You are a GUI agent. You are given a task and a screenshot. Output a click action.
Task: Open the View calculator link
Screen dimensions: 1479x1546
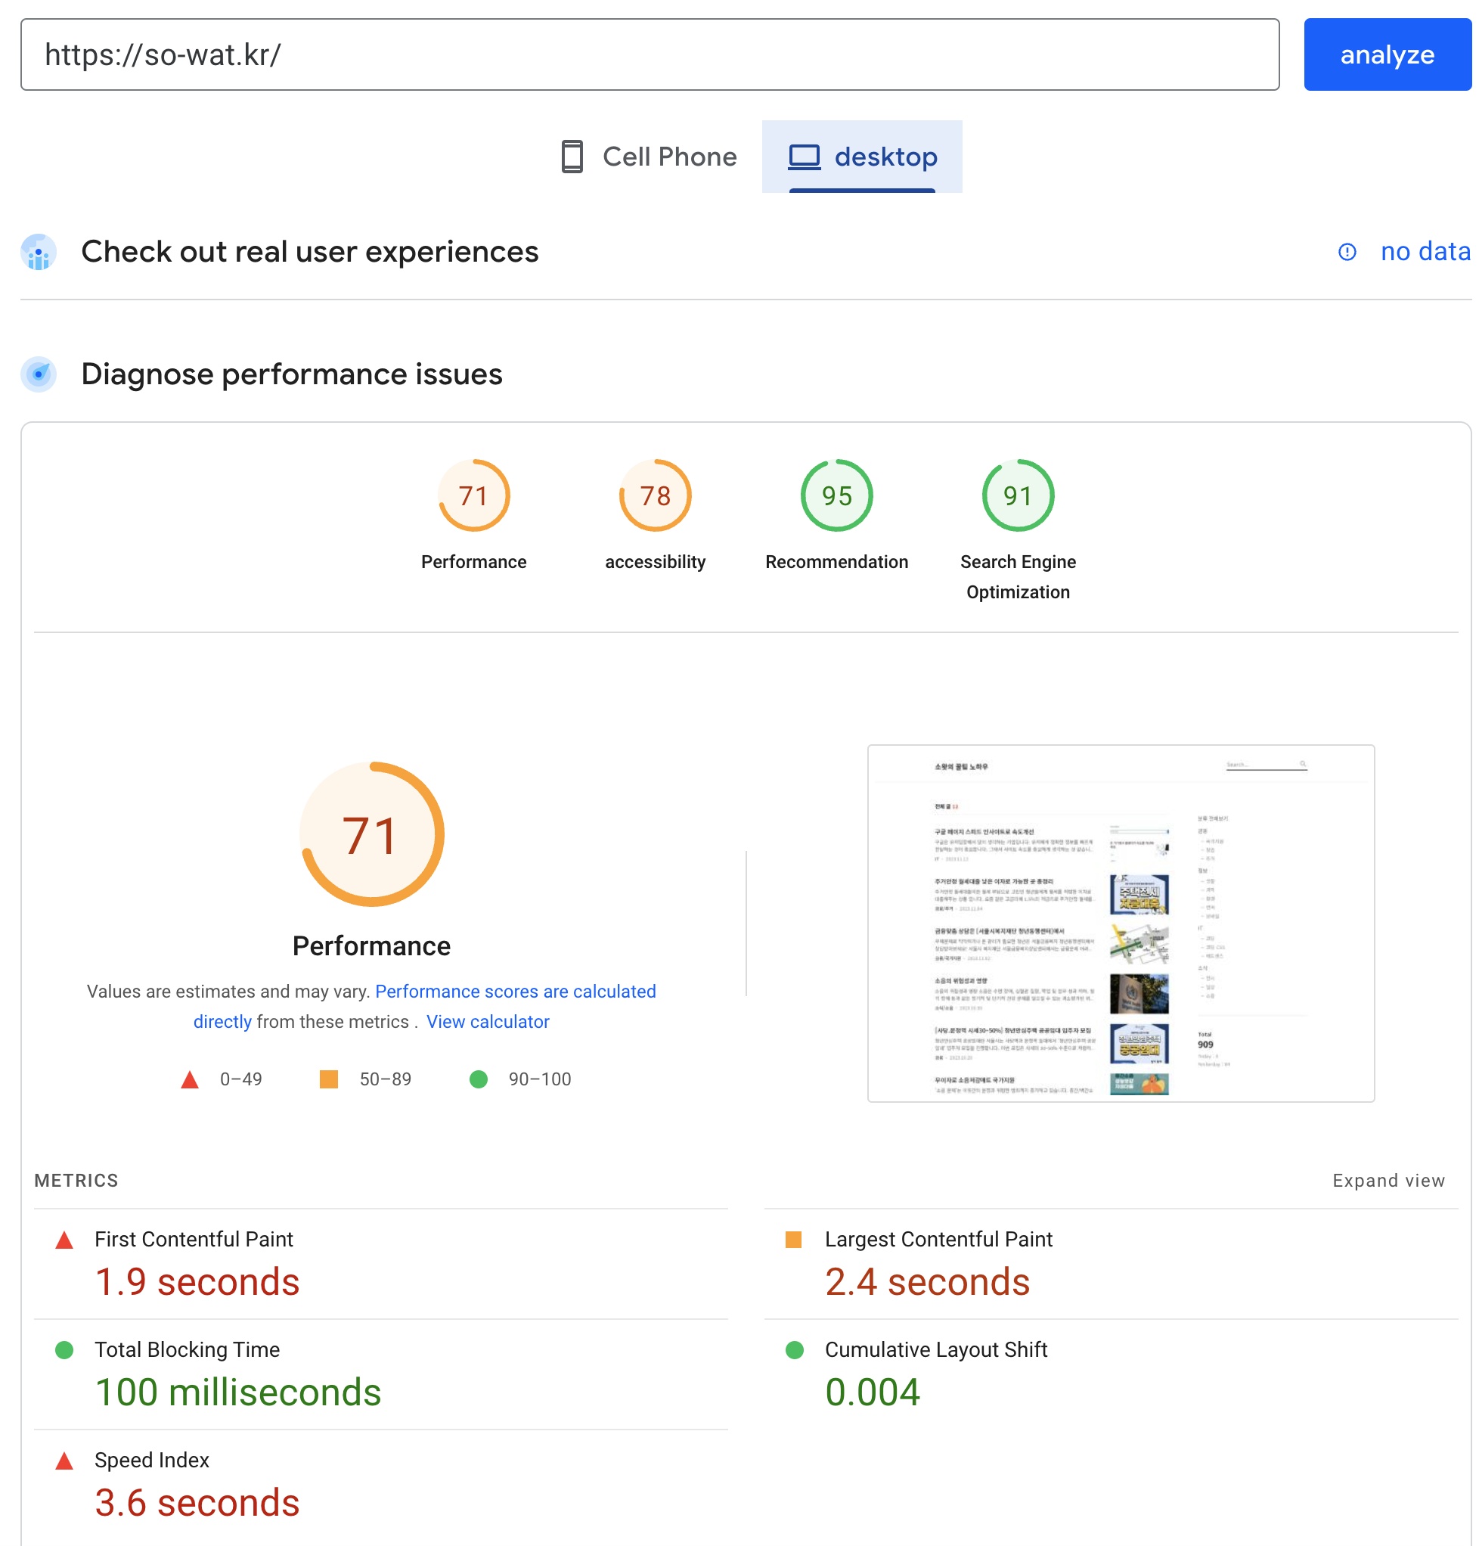(x=487, y=1021)
